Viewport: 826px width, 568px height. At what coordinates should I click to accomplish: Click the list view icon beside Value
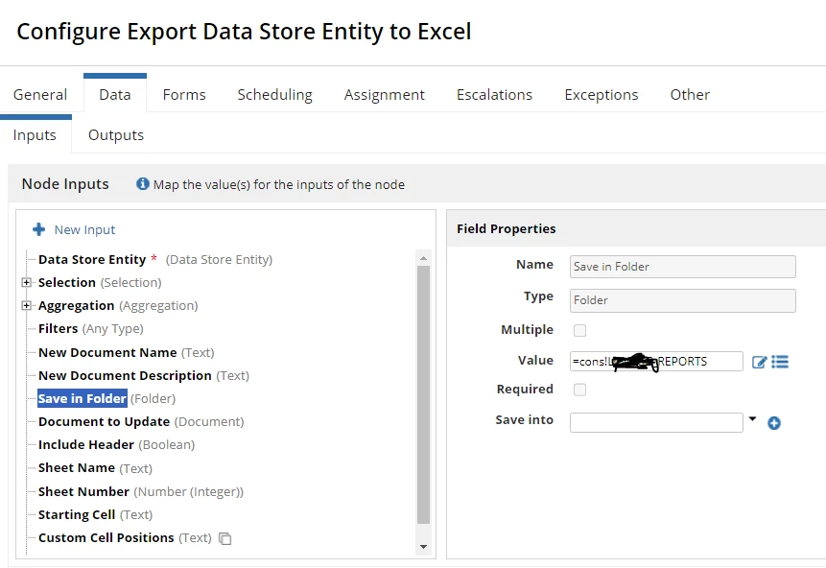tap(780, 362)
